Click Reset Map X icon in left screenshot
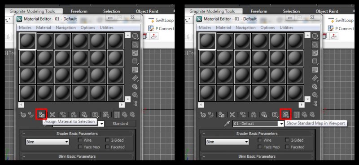Image resolution: width=359 pixels, height=165 pixels. click(53, 115)
